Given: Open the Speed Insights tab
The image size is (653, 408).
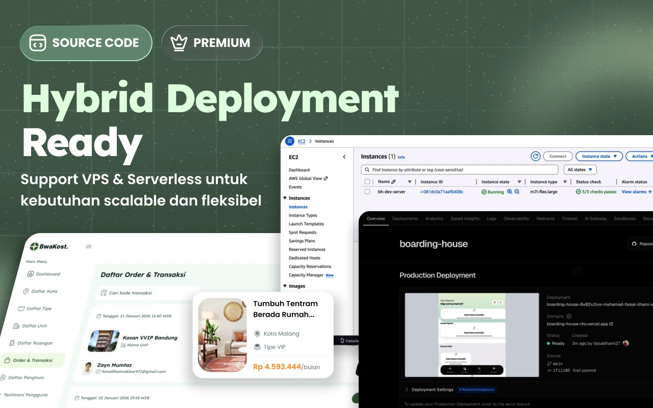Looking at the screenshot, I should (465, 219).
